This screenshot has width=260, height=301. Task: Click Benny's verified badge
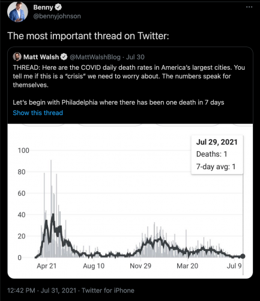tap(58, 7)
